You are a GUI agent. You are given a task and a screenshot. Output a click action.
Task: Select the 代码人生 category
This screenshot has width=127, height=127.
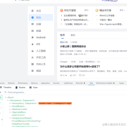pos(41,64)
